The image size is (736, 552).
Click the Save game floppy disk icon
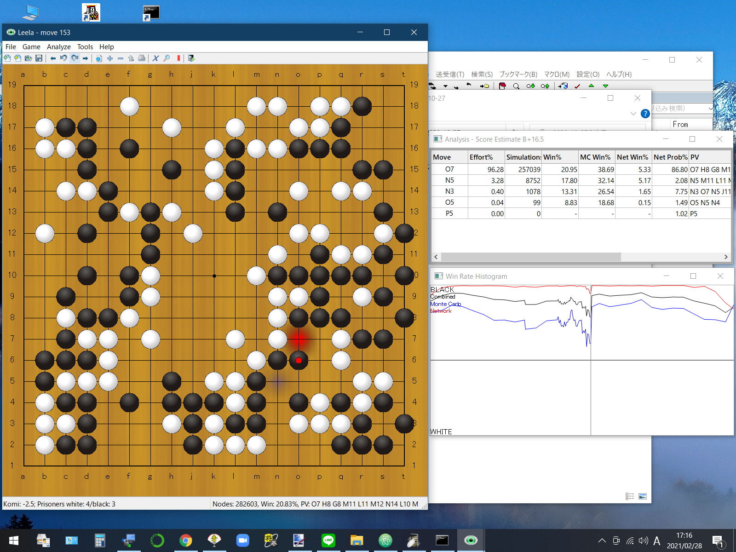point(39,58)
